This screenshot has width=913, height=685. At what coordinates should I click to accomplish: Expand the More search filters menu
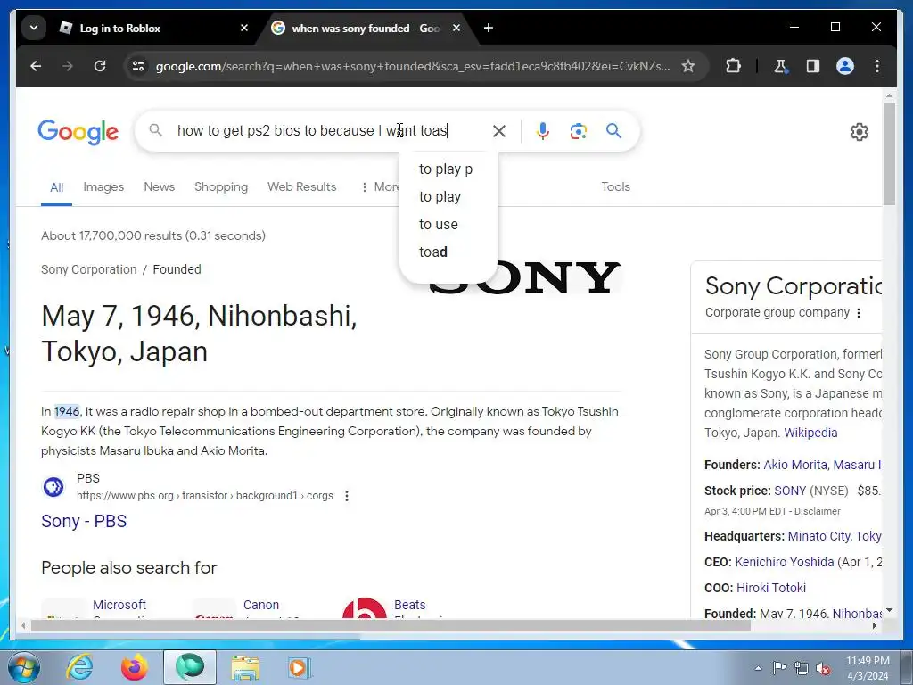[x=380, y=187]
